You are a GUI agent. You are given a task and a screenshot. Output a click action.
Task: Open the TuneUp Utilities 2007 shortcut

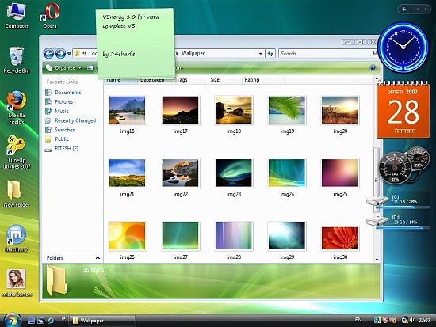[x=16, y=152]
